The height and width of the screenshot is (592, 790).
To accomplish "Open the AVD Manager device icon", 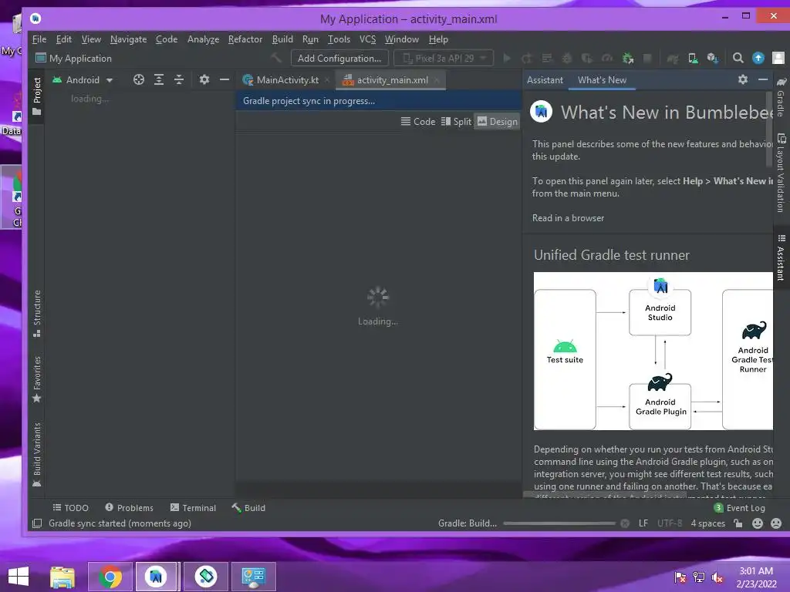I will 694,59.
